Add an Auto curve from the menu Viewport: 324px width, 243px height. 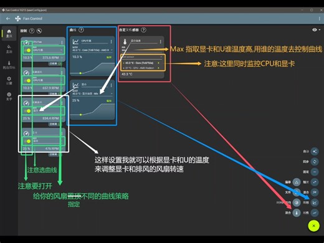315,151
